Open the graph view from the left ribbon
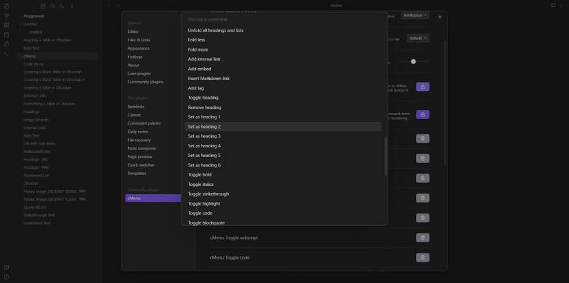The width and height of the screenshot is (569, 283). tap(6, 16)
